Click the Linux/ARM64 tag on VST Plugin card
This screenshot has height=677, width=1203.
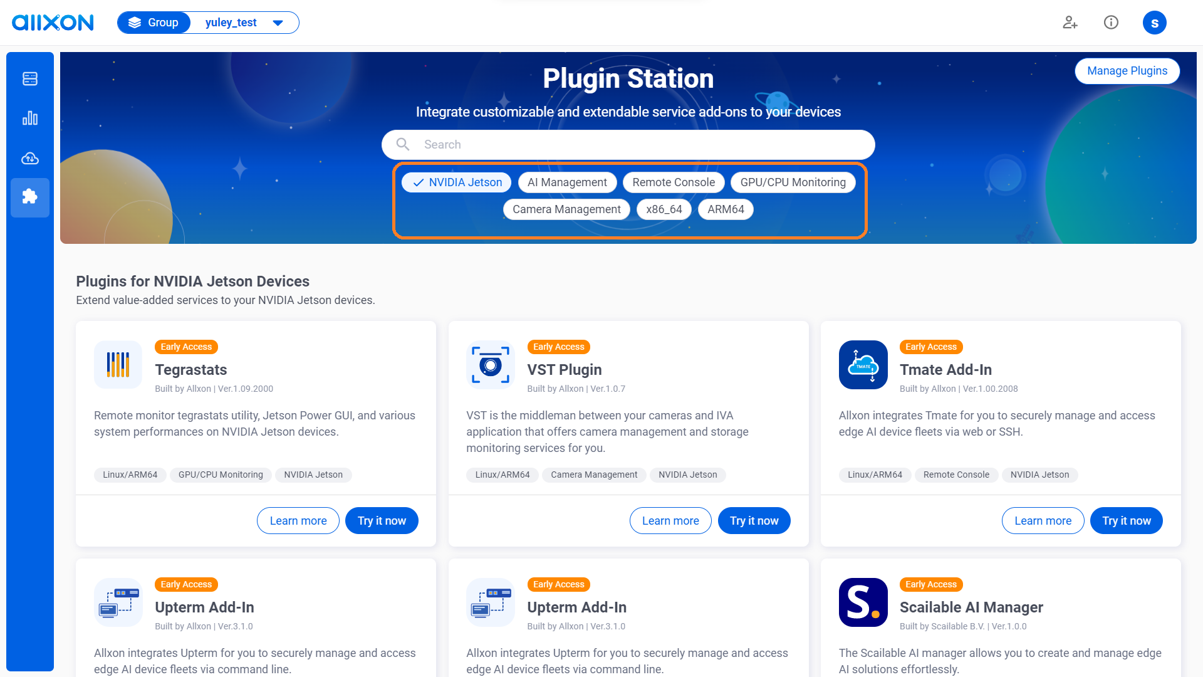click(503, 475)
